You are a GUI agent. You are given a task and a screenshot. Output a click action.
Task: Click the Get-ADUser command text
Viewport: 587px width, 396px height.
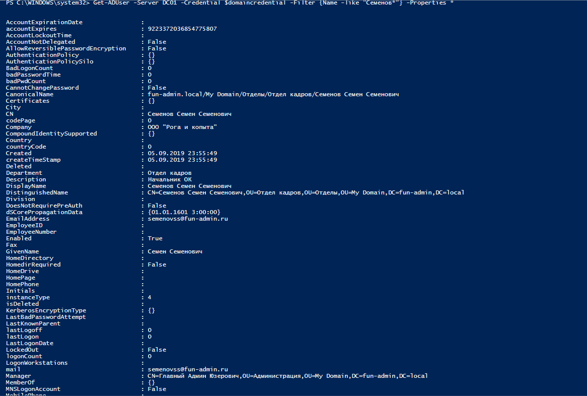110,3
